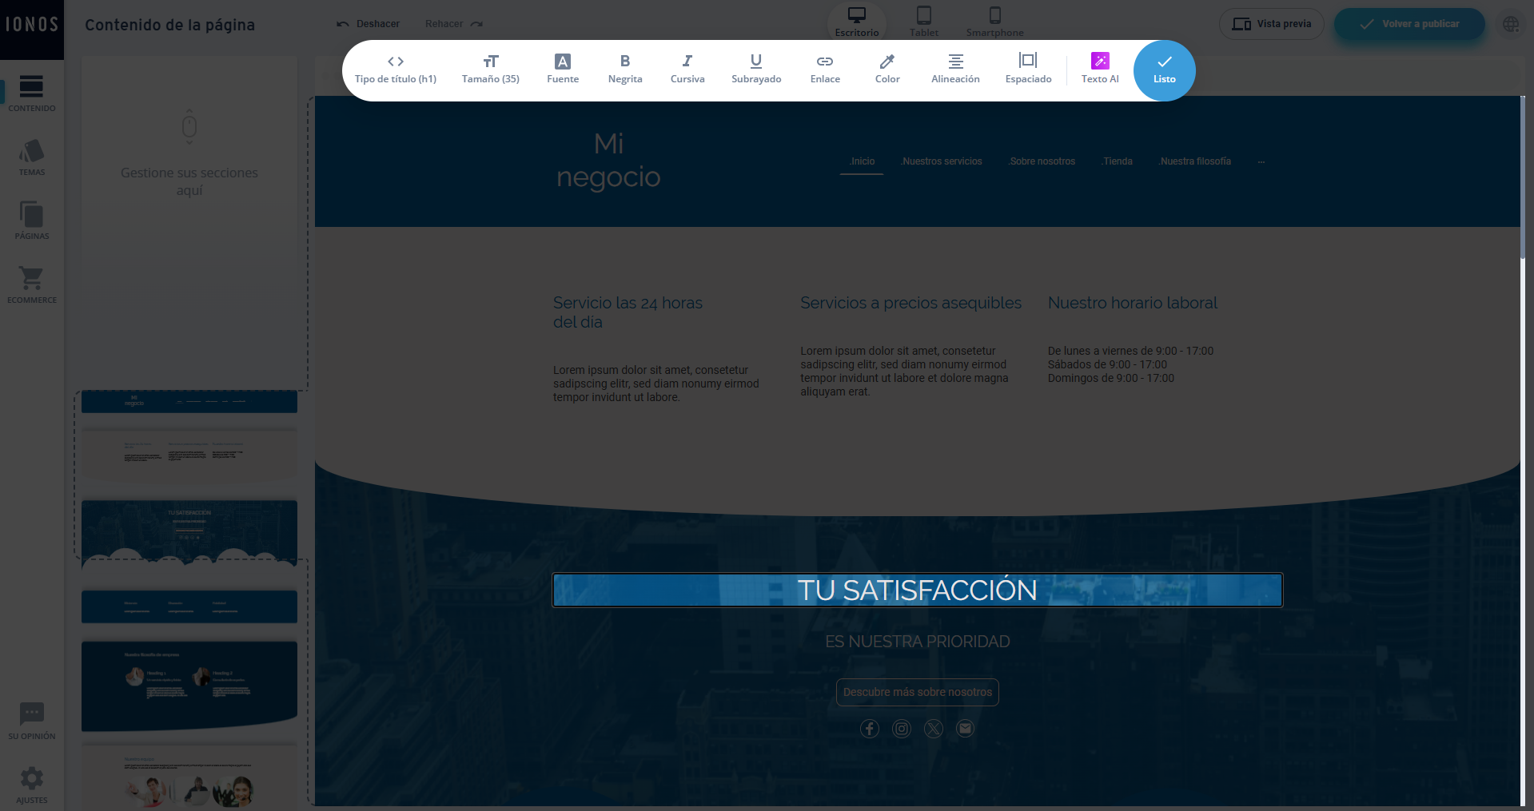Image resolution: width=1534 pixels, height=811 pixels.
Task: Open the TEMAS panel in the sidebar
Action: (x=32, y=157)
